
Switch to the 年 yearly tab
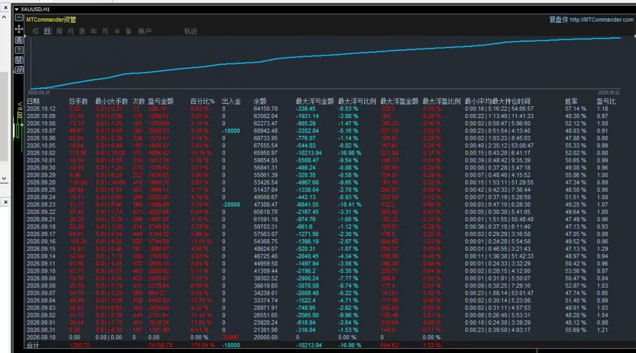click(x=94, y=31)
